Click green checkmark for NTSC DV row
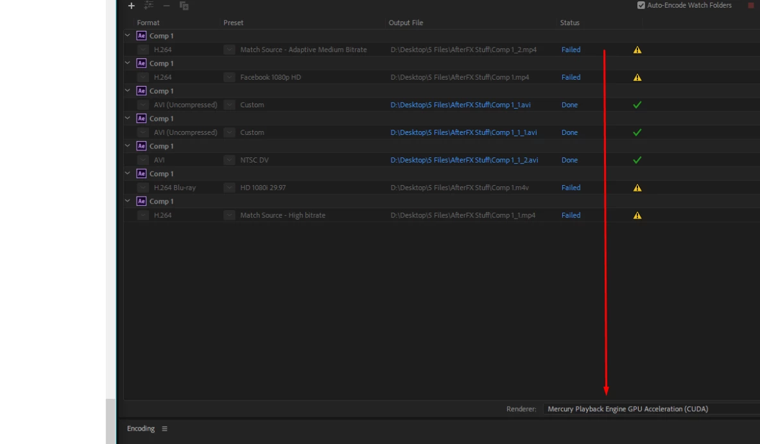Image resolution: width=760 pixels, height=444 pixels. [637, 160]
